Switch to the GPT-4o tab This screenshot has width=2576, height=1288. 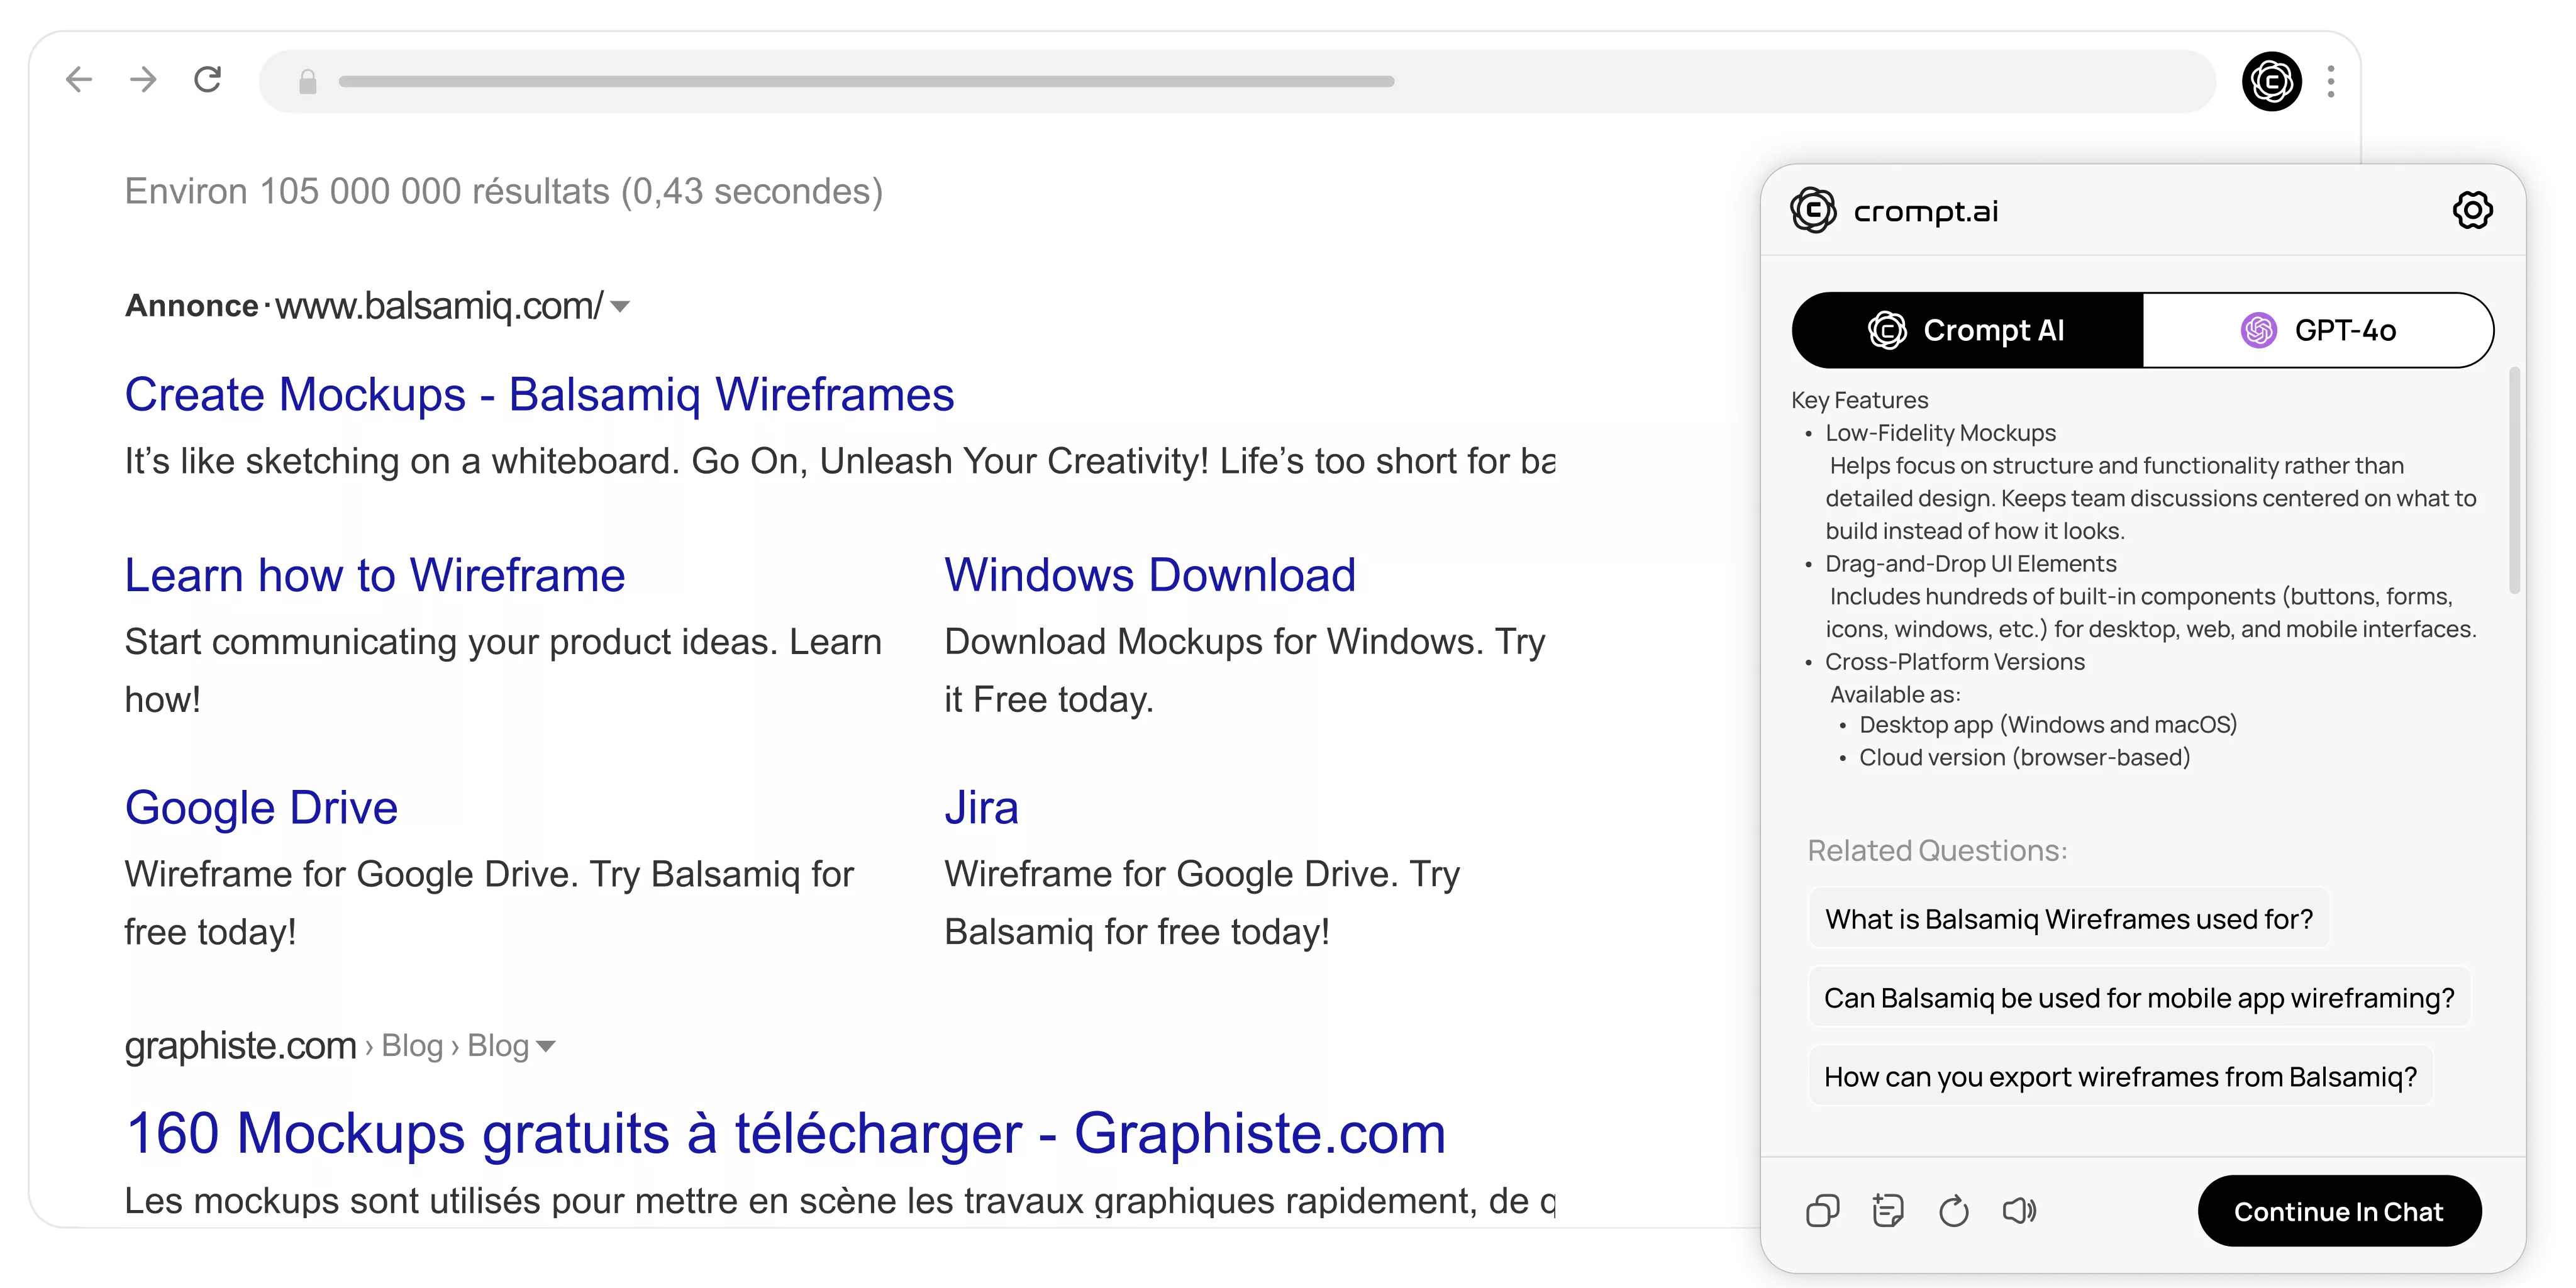[2318, 331]
